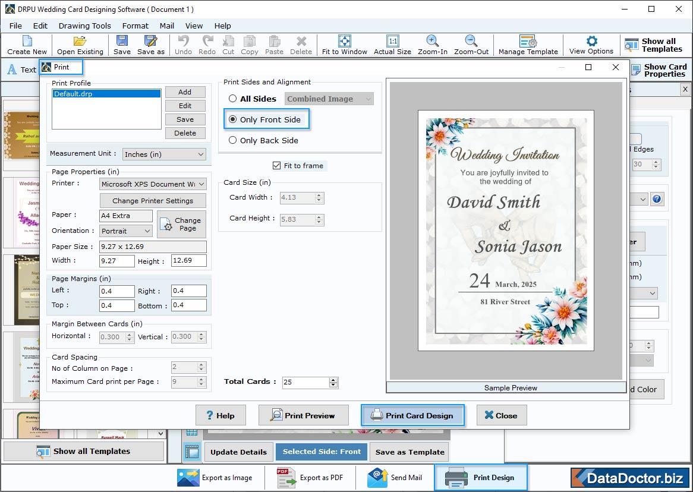
Task: Open the View menu
Action: (x=194, y=26)
